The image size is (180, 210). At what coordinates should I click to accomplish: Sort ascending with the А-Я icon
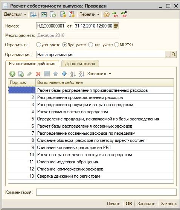(x=73, y=74)
